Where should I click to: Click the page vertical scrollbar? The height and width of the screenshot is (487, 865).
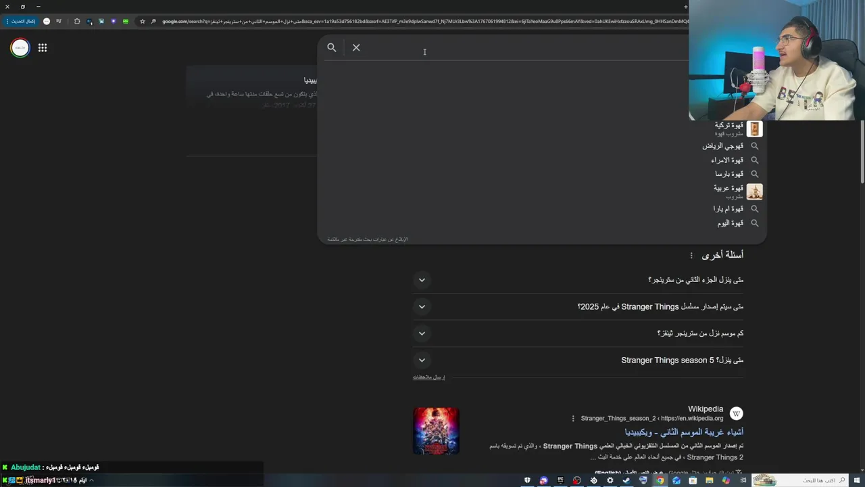tap(862, 152)
